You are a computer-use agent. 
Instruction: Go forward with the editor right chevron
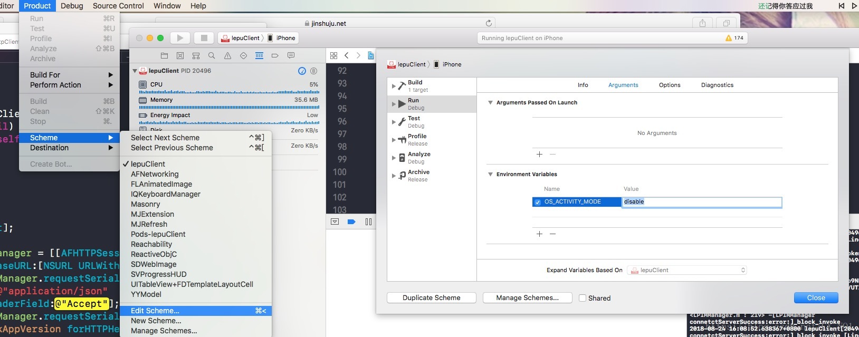coord(358,55)
